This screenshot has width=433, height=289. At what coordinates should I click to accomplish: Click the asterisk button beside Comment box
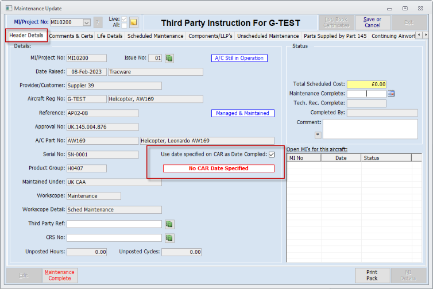[318, 135]
